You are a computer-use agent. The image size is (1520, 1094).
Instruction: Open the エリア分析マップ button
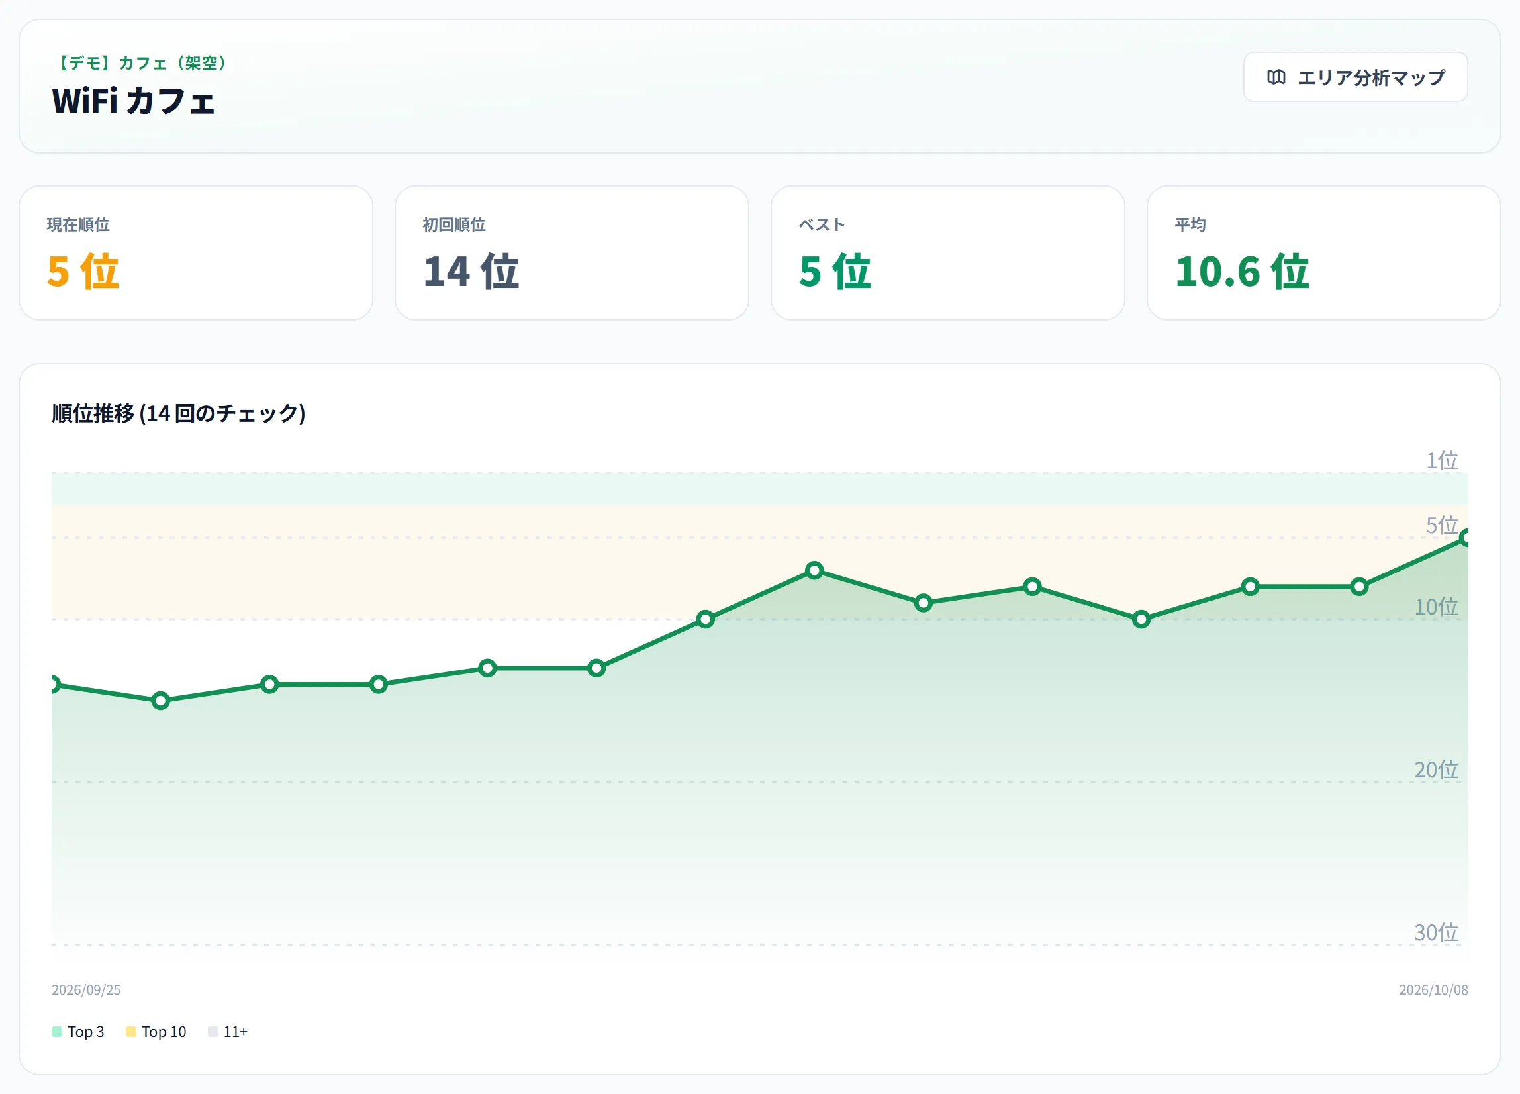click(x=1355, y=77)
